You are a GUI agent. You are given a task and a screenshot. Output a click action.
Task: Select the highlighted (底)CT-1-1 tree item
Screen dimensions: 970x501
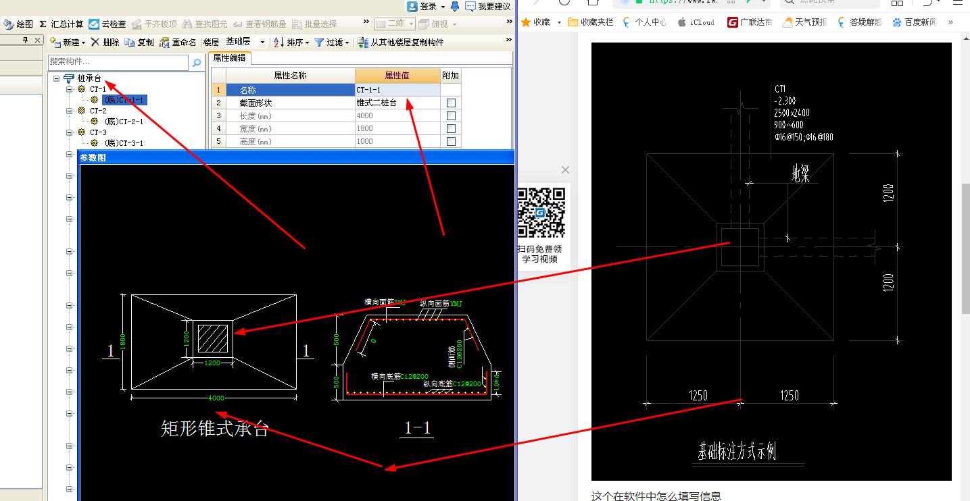coord(124,100)
